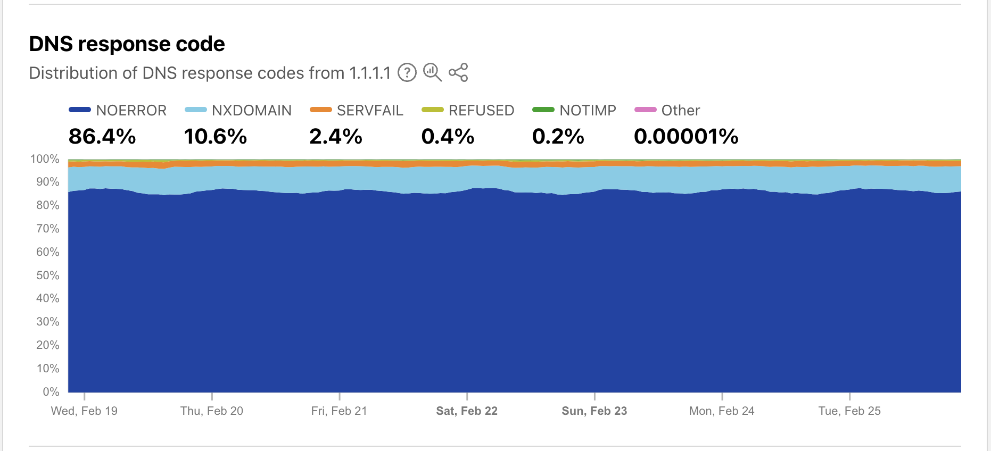
Task: Click the Thu, Feb 20 axis label
Action: point(212,411)
